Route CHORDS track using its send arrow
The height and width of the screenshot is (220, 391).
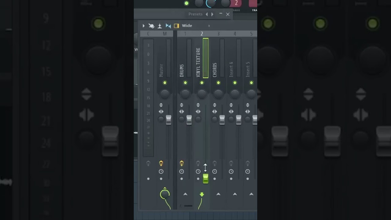point(218,194)
